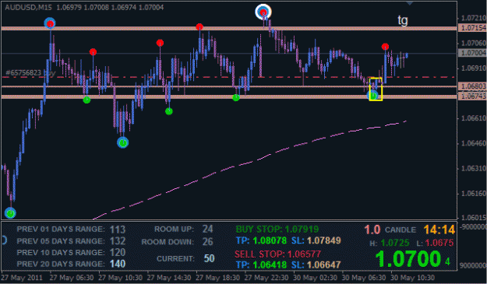Click the 'tg' text label on the chart

403,21
